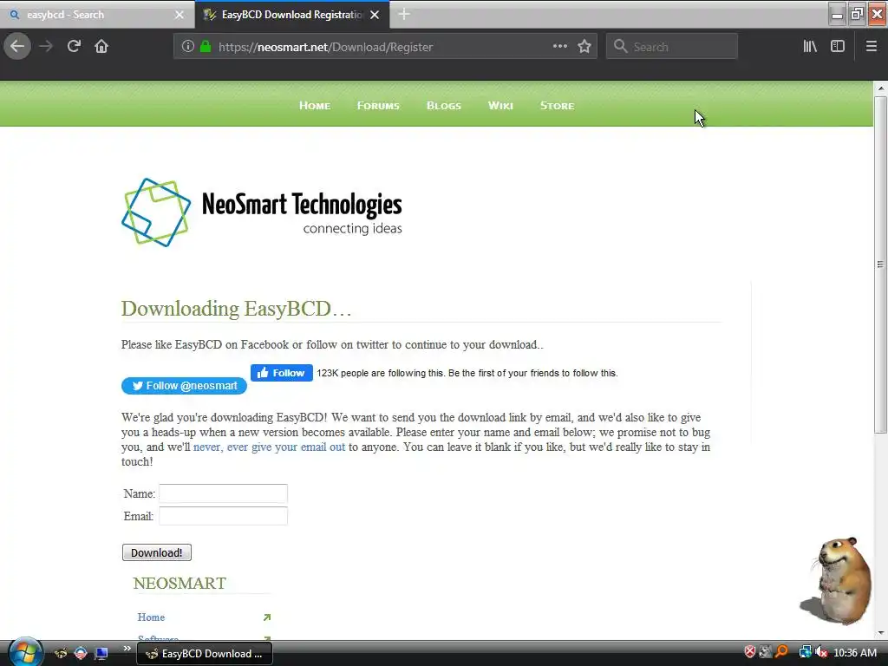Open the browser home page
This screenshot has height=666, width=888.
tap(101, 47)
